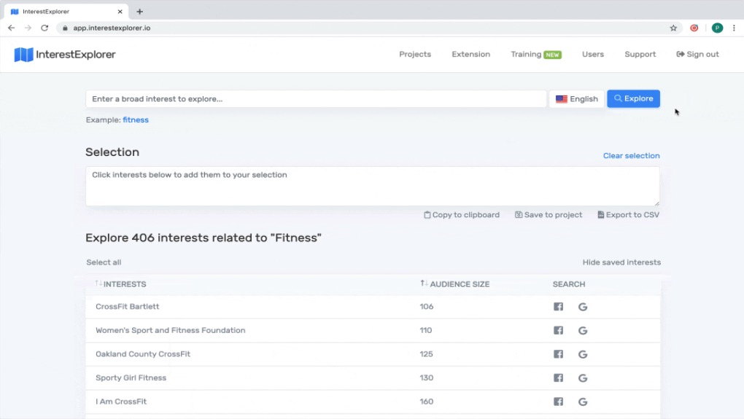Click audience size value 125
The height and width of the screenshot is (419, 744).
click(426, 354)
